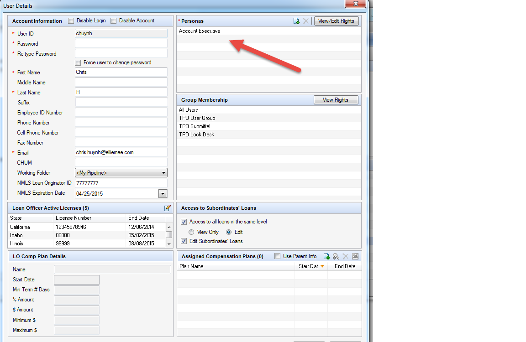Select the View Only radio button
Viewport: 526px width, 342px height.
[x=191, y=232]
